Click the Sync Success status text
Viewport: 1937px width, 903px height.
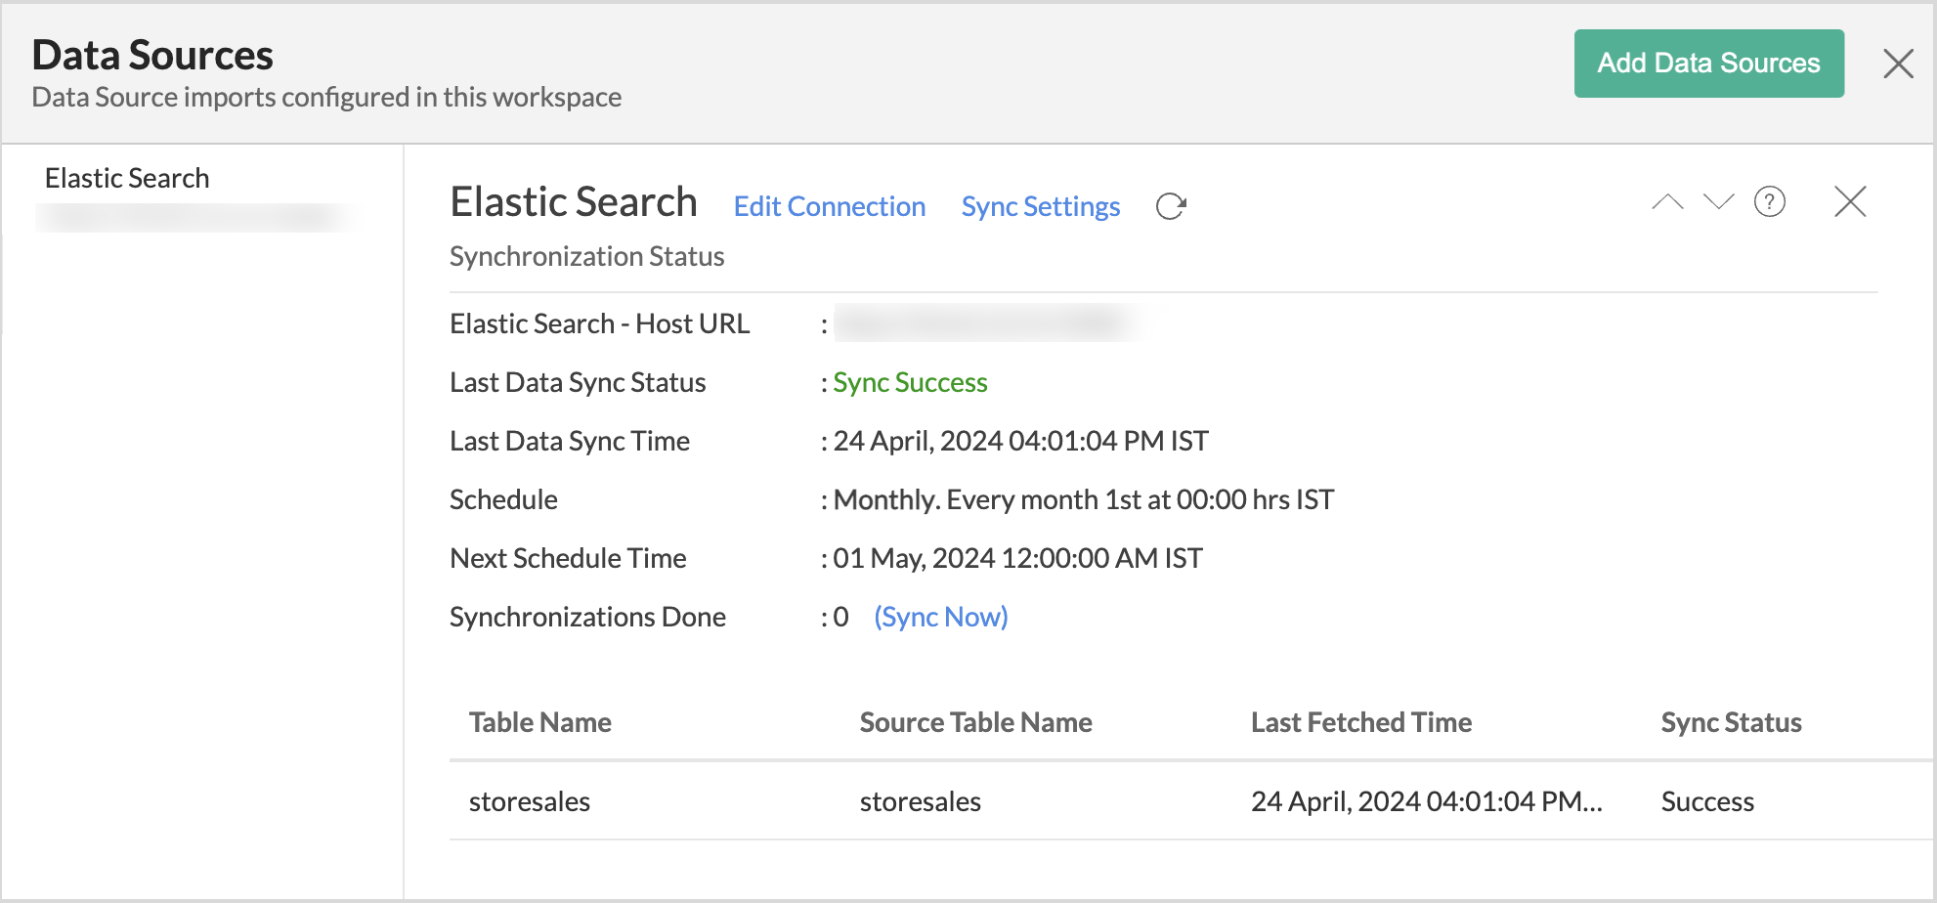[910, 382]
